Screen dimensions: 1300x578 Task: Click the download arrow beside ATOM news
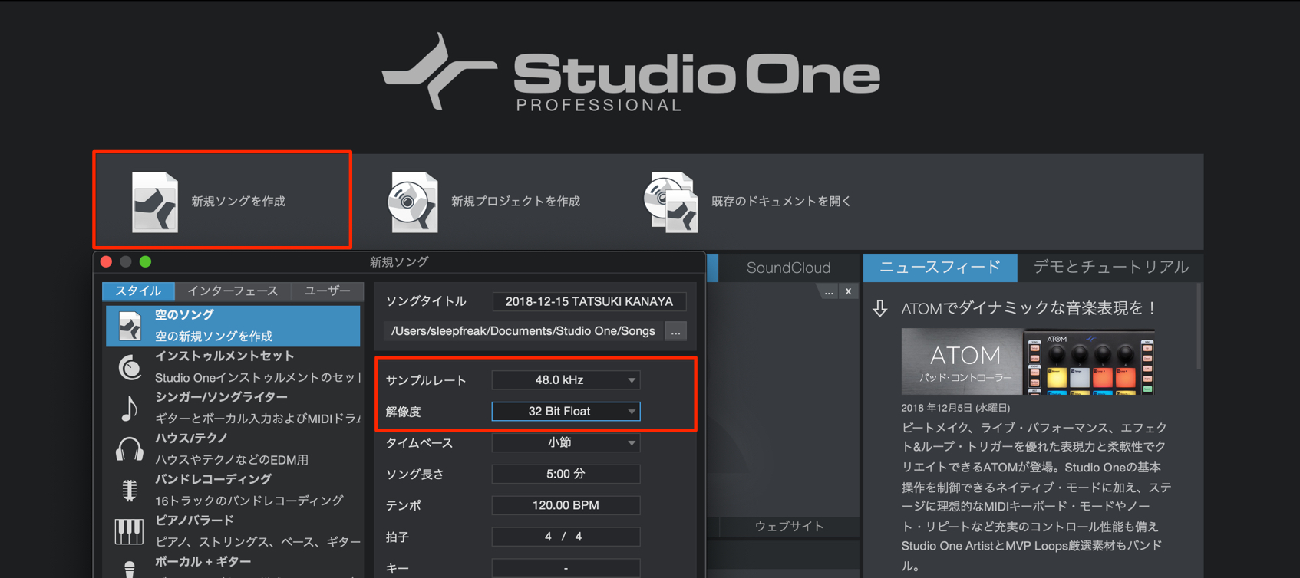coord(880,308)
